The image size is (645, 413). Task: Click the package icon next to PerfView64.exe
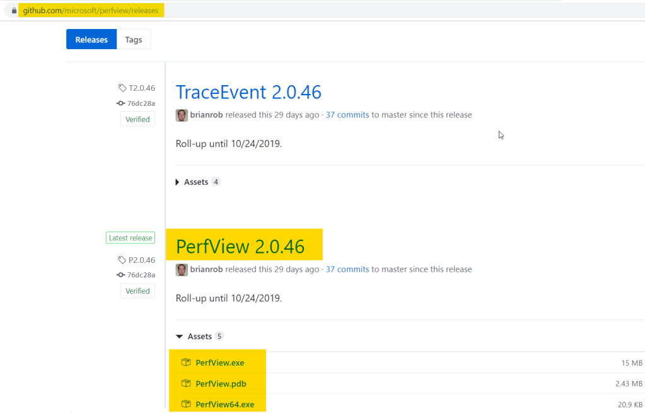(x=186, y=404)
